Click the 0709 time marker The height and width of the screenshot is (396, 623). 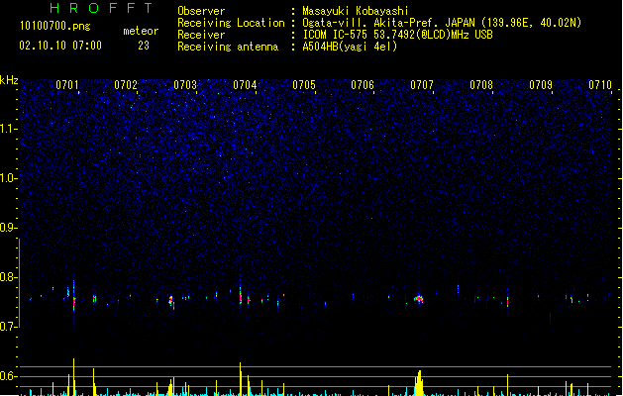point(541,85)
